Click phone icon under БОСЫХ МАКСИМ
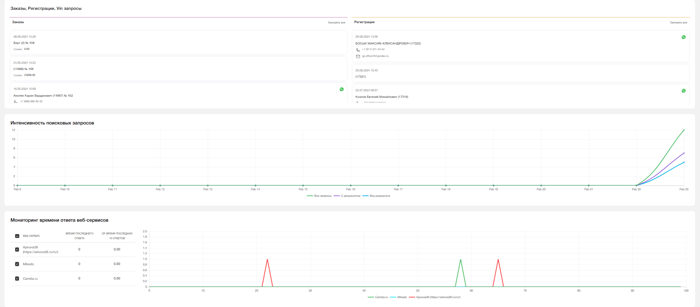Viewport: 700px width, 307px height. [x=358, y=50]
